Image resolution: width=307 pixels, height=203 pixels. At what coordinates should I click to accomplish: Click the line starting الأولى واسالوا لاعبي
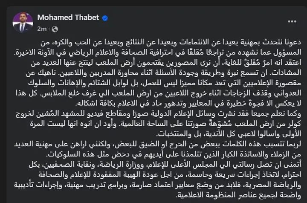(x=229, y=134)
